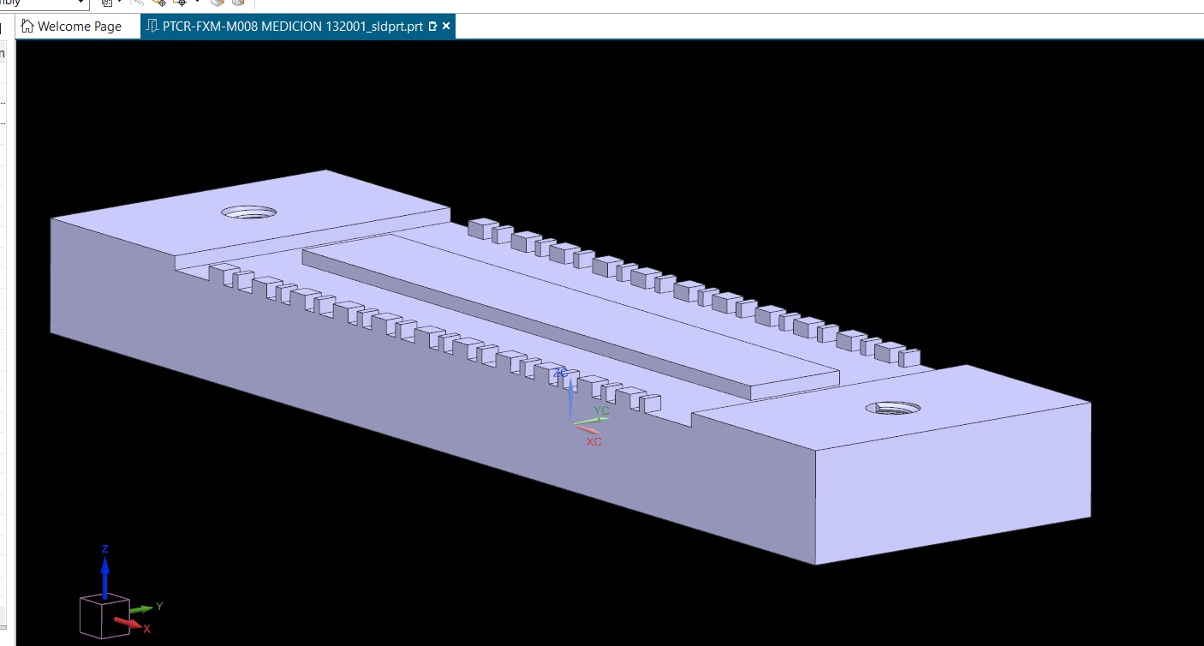This screenshot has height=646, width=1204.
Task: Click the orange cube icon in top toolbar
Action: click(x=218, y=3)
